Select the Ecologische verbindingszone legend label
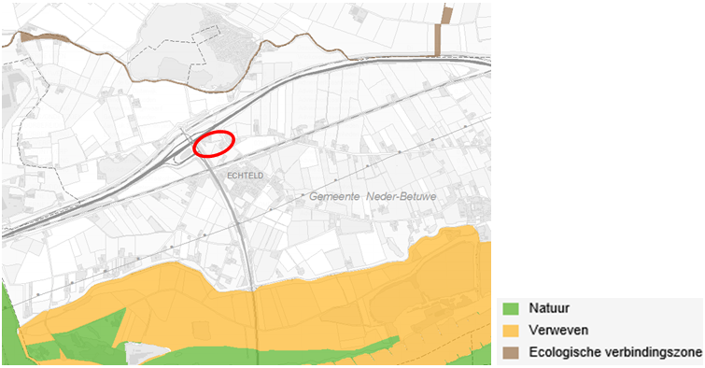This screenshot has height=368, width=705. (x=615, y=352)
